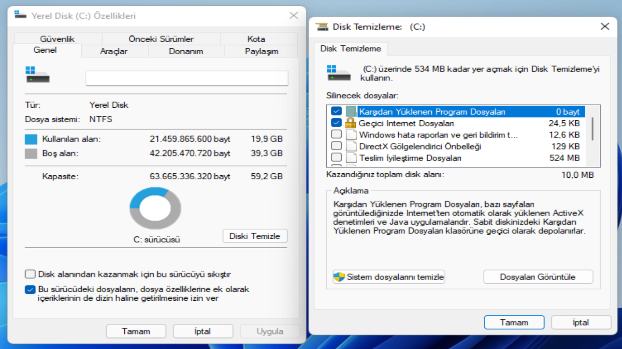
Task: Open the Önceki Sürümler tab
Action: pos(161,39)
